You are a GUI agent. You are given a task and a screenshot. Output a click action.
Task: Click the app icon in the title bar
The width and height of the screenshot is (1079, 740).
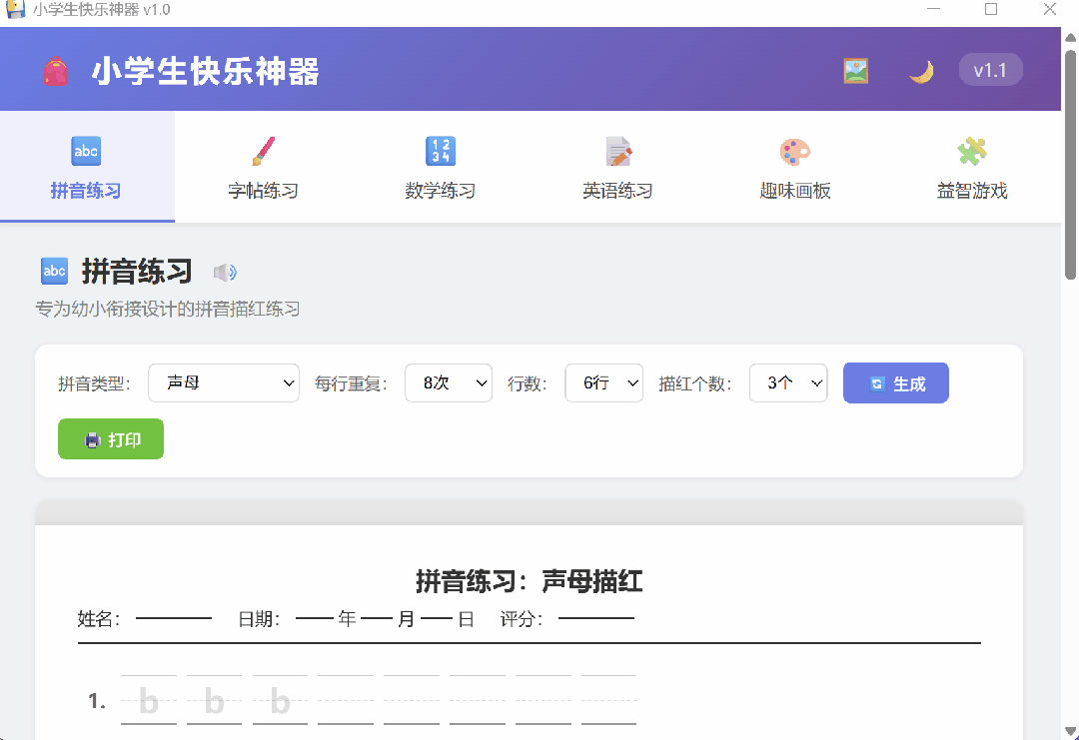coord(15,9)
